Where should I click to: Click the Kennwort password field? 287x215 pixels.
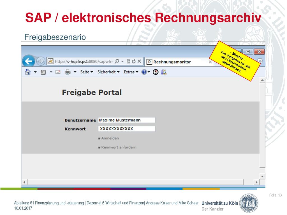pos(127,129)
